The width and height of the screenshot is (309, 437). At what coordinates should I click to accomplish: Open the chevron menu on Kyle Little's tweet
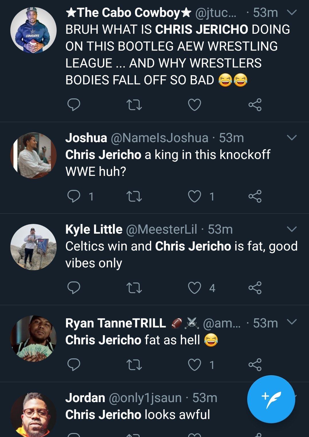[x=292, y=229]
